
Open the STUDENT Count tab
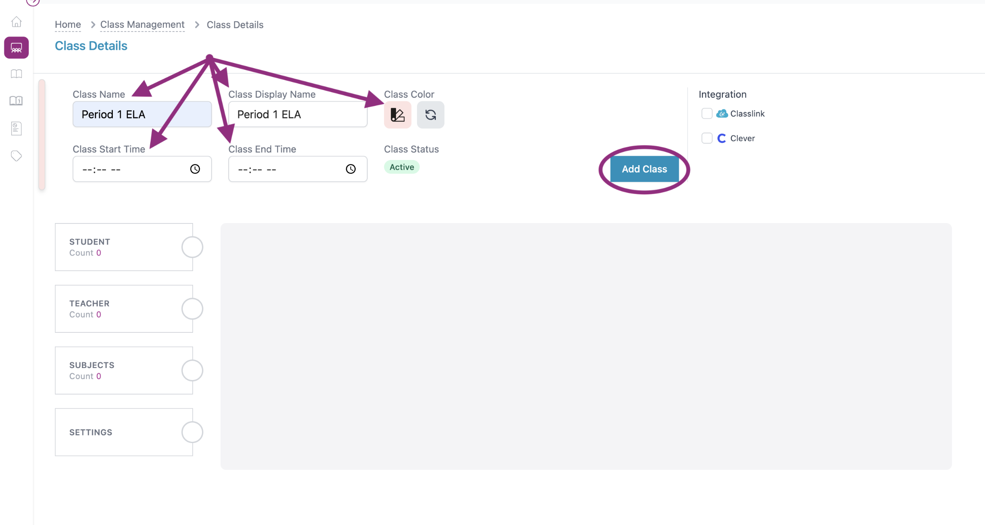coord(124,247)
